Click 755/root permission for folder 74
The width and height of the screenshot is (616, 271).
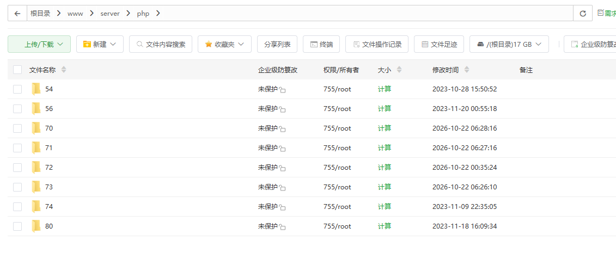tap(338, 207)
